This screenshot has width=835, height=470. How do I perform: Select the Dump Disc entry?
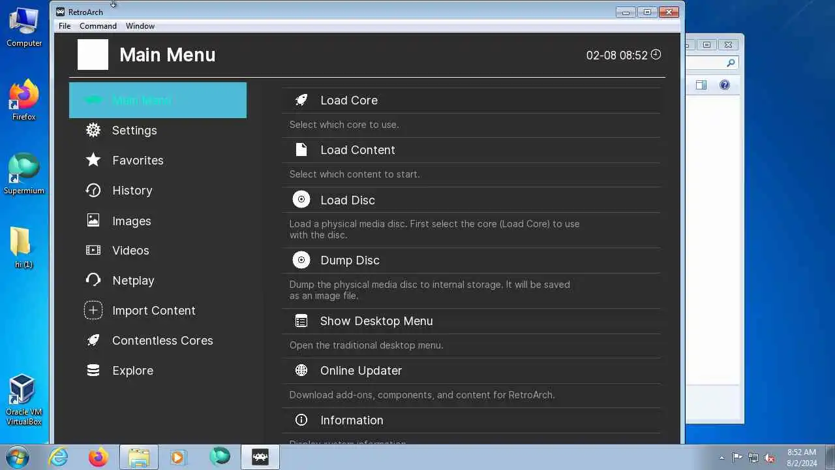(471, 260)
